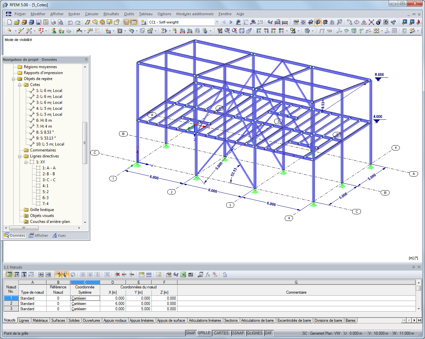Image resolution: width=425 pixels, height=339 pixels.
Task: Click the navigator vertical scrollbar thumb
Action: point(85,143)
